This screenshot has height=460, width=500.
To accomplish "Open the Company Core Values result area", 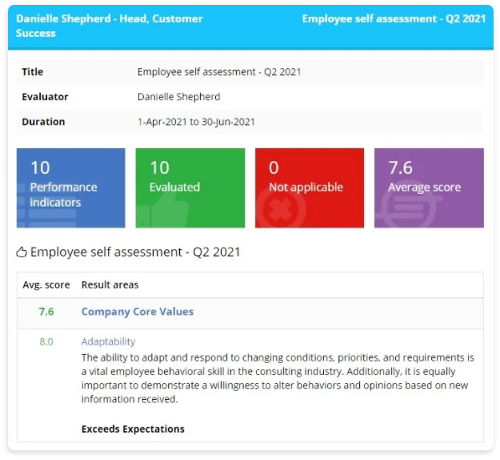I will (138, 312).
